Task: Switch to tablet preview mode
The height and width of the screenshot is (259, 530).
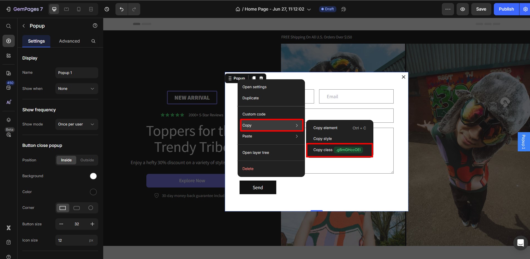Action: coord(66,9)
